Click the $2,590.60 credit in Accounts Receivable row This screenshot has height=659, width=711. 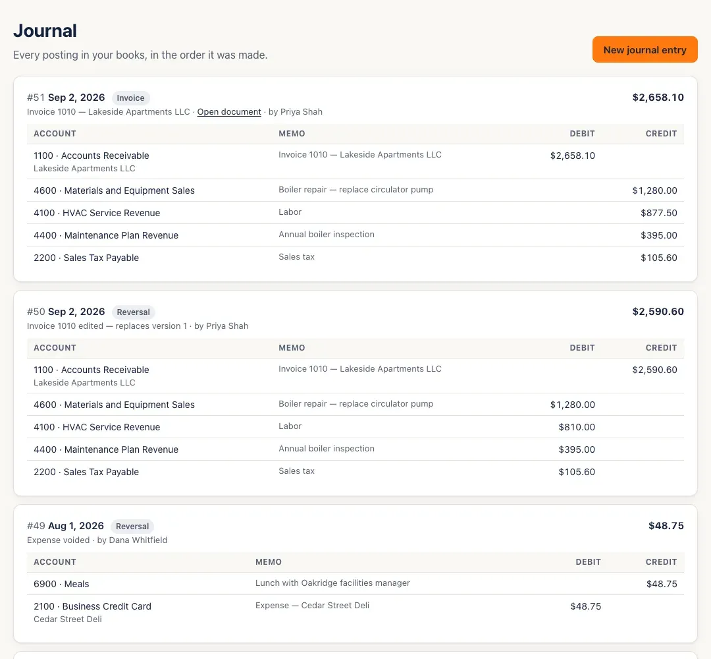click(x=654, y=370)
